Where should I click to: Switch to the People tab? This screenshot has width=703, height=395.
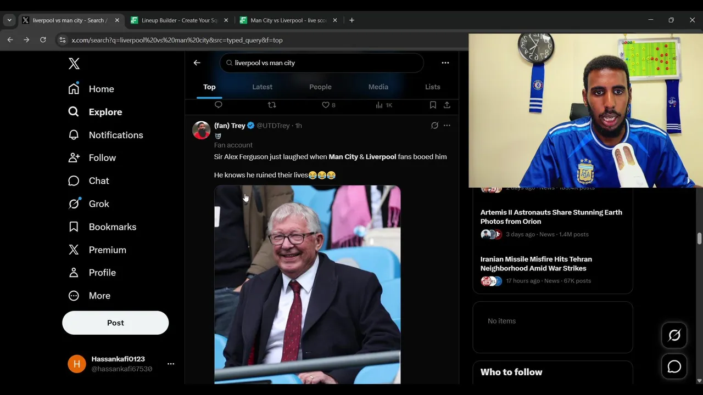click(x=320, y=87)
